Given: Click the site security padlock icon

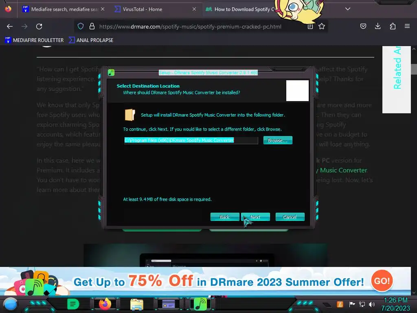Looking at the screenshot, I should (92, 26).
